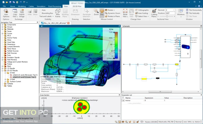The width and height of the screenshot is (203, 124).
Task: Click the E-field color scale bar
Action: pyautogui.click(x=116, y=45)
